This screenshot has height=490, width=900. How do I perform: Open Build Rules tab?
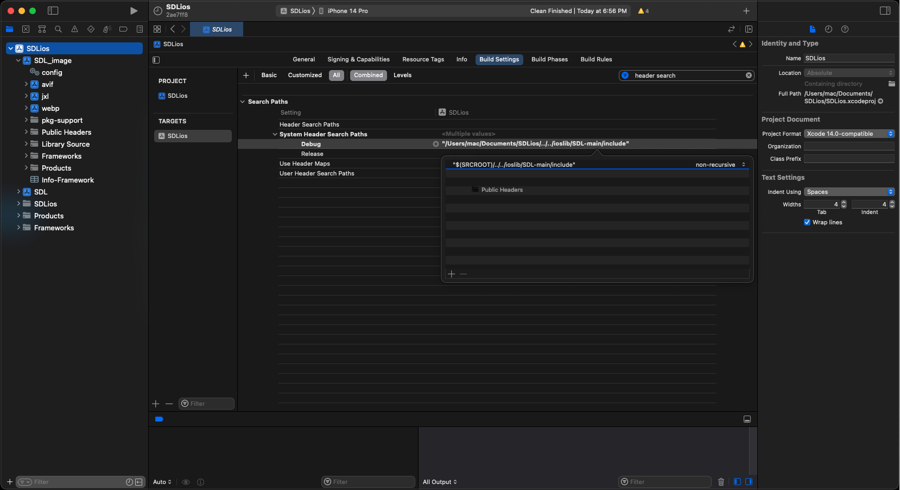596,60
